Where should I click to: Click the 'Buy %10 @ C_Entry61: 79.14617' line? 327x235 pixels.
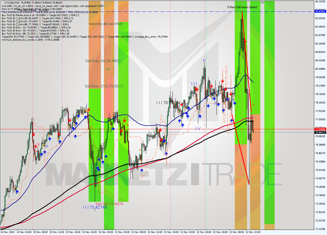click(37, 21)
